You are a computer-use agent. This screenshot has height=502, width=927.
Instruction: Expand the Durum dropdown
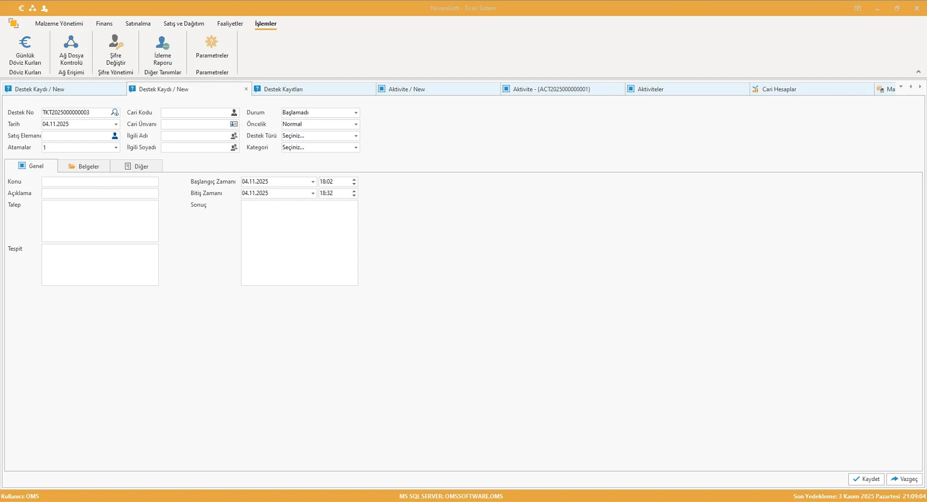click(356, 113)
